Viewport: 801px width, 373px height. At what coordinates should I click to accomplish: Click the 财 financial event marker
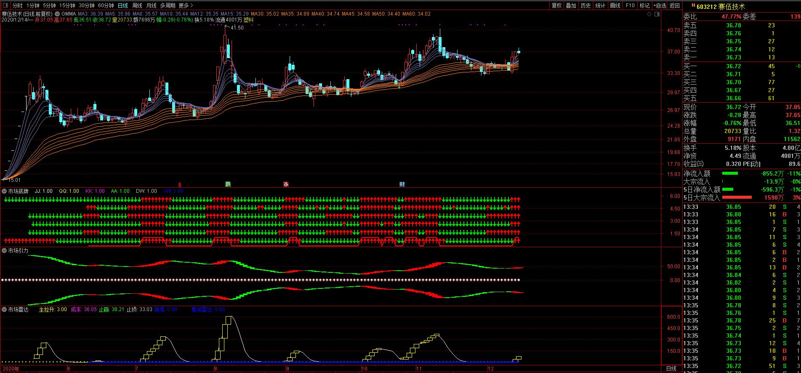coord(402,184)
